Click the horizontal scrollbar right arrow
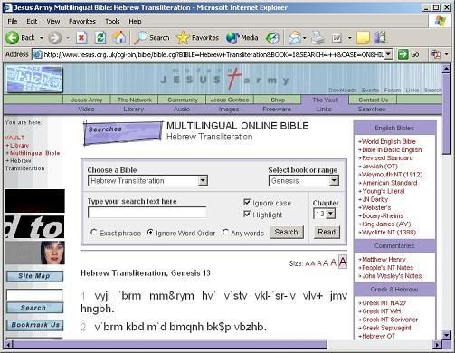The width and height of the screenshot is (455, 353). [x=437, y=344]
